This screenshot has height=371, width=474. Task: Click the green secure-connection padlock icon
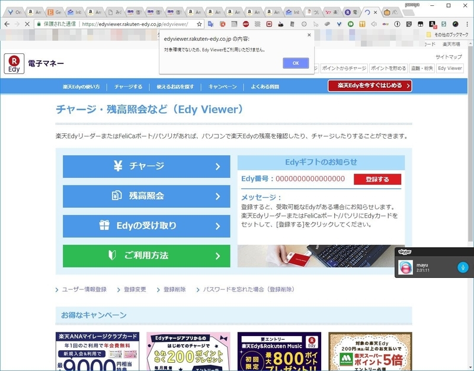39,24
